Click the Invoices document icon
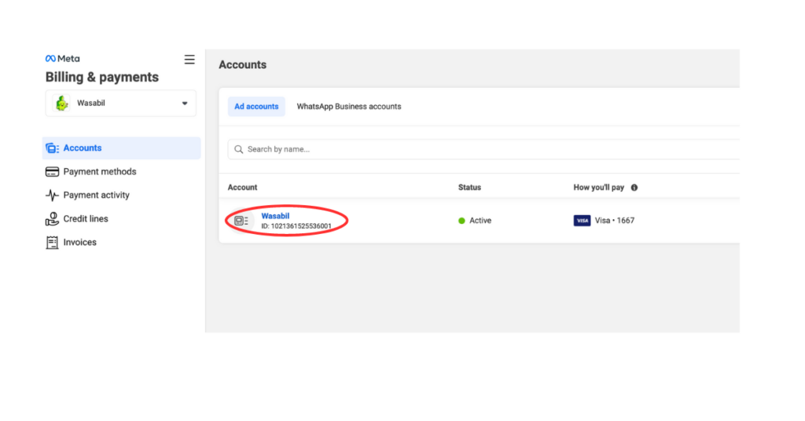805x421 pixels. tap(53, 243)
